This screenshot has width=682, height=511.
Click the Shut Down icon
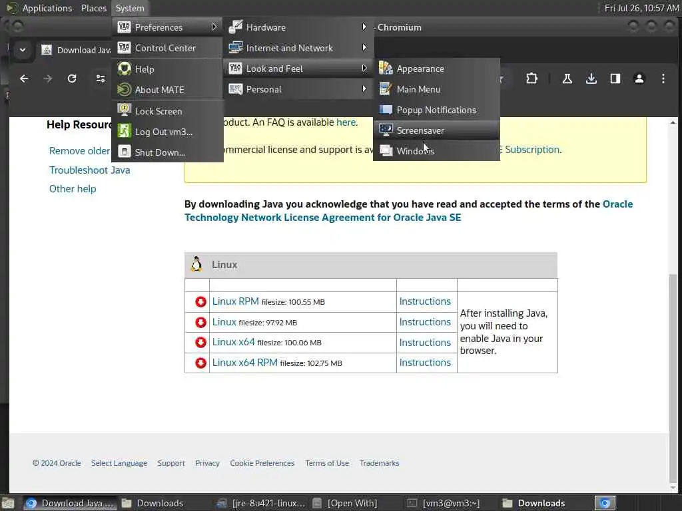click(125, 152)
